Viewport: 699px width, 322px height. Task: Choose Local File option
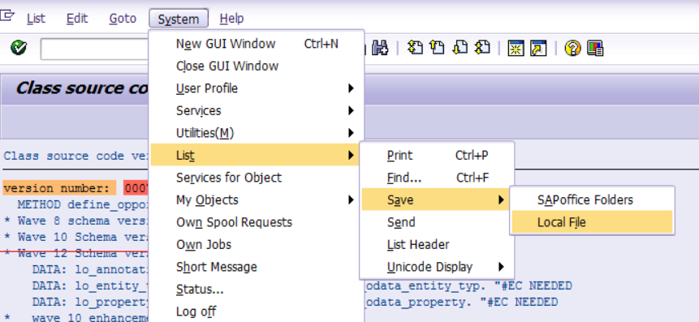592,221
